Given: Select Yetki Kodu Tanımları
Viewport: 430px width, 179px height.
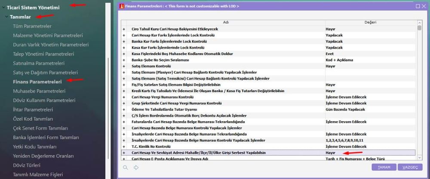Looking at the screenshot, I should tap(34, 147).
